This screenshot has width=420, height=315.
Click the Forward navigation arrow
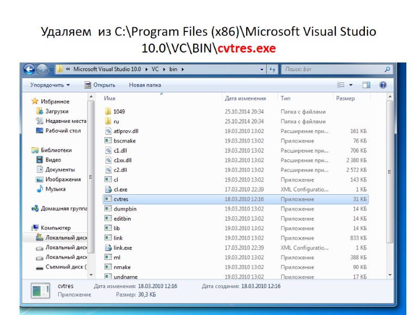[x=42, y=70]
